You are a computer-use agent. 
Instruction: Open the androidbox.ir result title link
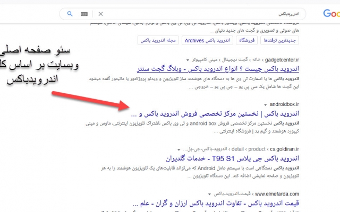click(x=215, y=114)
